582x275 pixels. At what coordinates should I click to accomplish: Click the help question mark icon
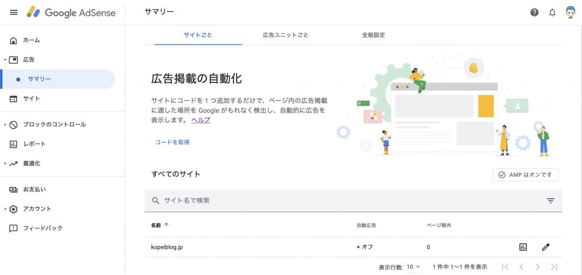tap(534, 13)
